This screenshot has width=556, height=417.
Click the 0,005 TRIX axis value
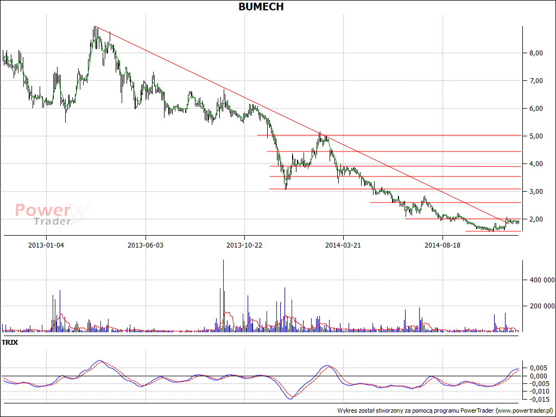[x=538, y=368]
